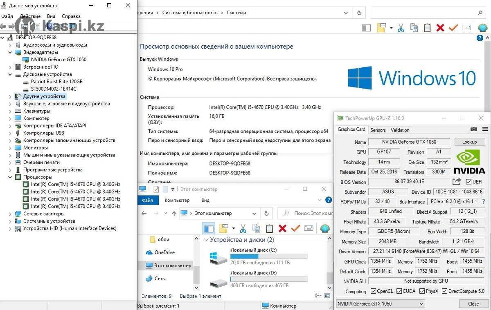Toggle the pane layout icon in the System window toolbar
491x310 pixels.
coord(366,28)
